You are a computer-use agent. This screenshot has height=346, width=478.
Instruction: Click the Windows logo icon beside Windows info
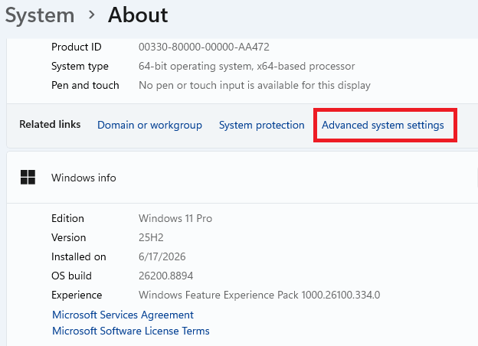click(28, 178)
